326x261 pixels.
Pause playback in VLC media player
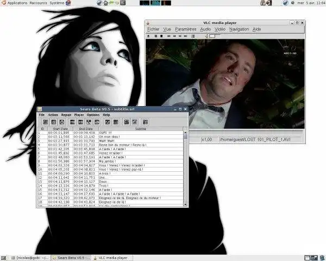(x=156, y=36)
